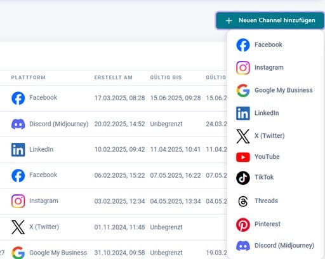Select Pinterest icon in dropdown menu
The height and width of the screenshot is (259, 325).
click(243, 225)
